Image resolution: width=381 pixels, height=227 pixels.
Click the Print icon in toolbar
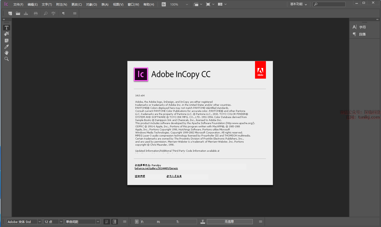(36, 13)
